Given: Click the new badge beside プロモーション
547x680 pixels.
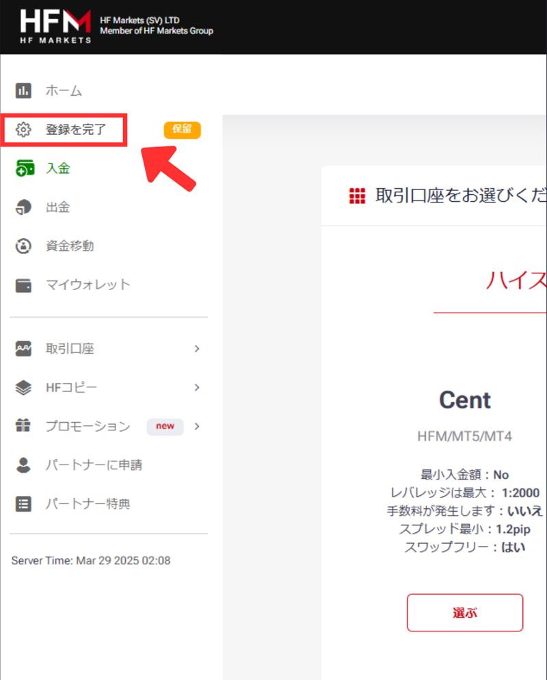Looking at the screenshot, I should (165, 426).
